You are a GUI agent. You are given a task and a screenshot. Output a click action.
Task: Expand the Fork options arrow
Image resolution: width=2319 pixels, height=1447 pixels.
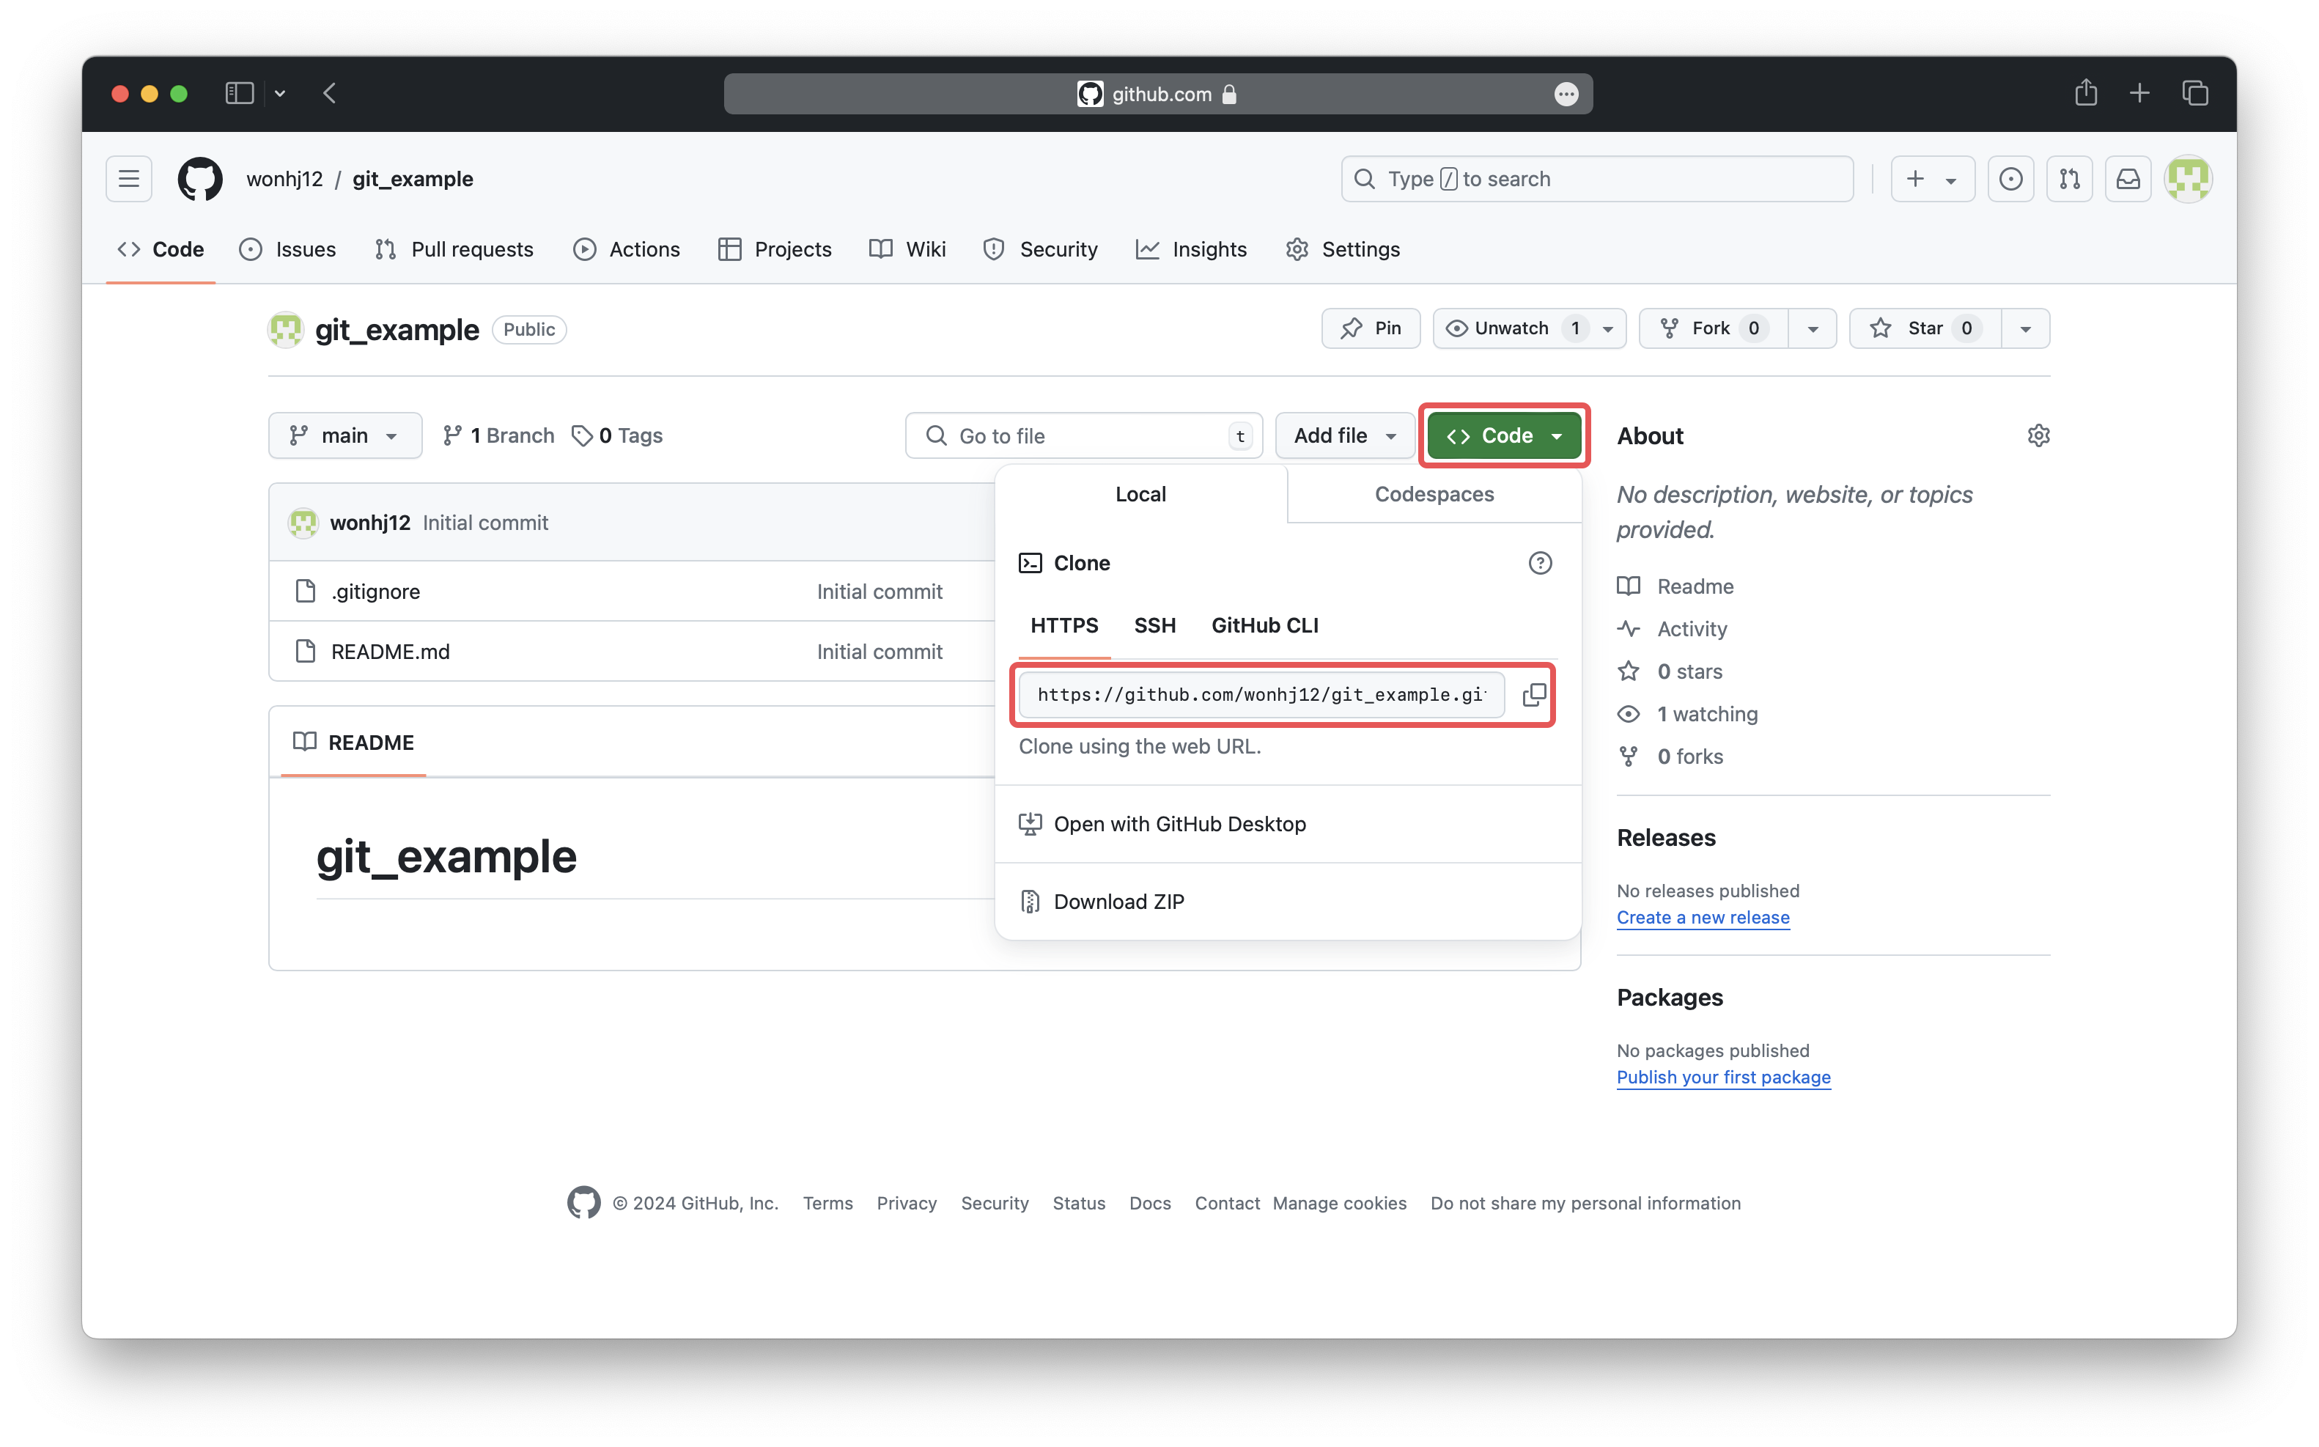click(1812, 328)
